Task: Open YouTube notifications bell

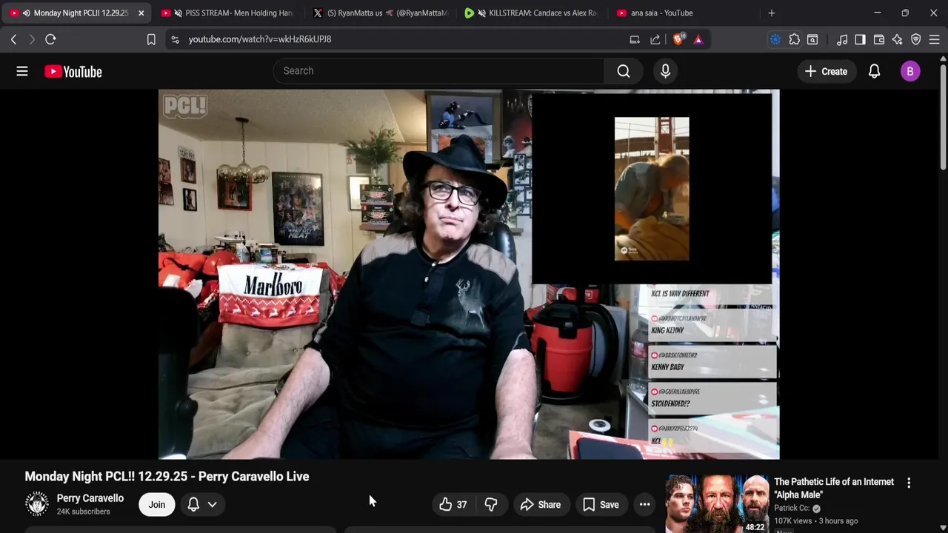Action: click(x=874, y=71)
